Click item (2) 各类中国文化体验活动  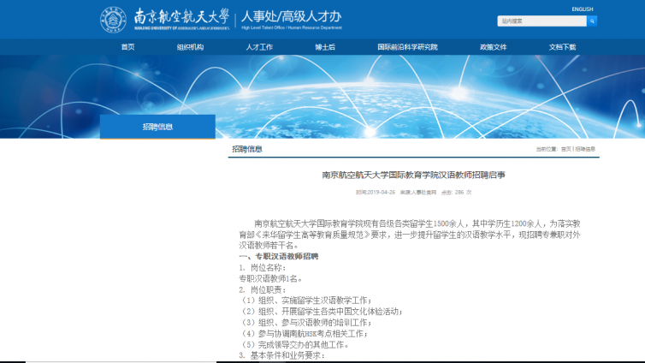[322, 312]
